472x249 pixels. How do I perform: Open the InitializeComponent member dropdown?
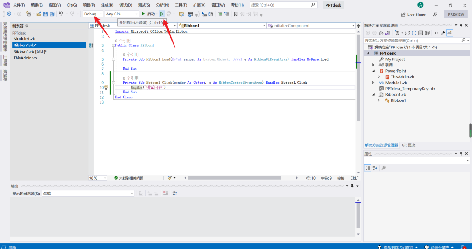coord(311,26)
